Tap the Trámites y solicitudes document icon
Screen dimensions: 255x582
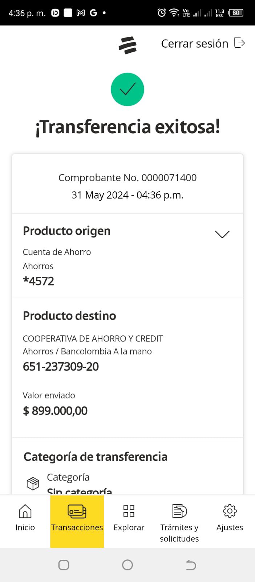(x=179, y=511)
